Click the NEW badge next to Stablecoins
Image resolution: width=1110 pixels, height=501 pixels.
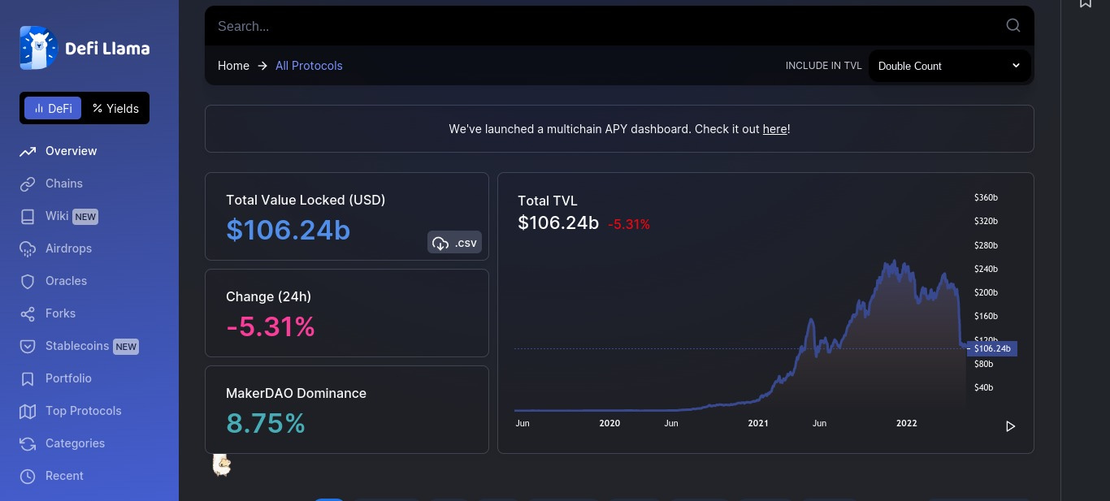[x=126, y=347]
